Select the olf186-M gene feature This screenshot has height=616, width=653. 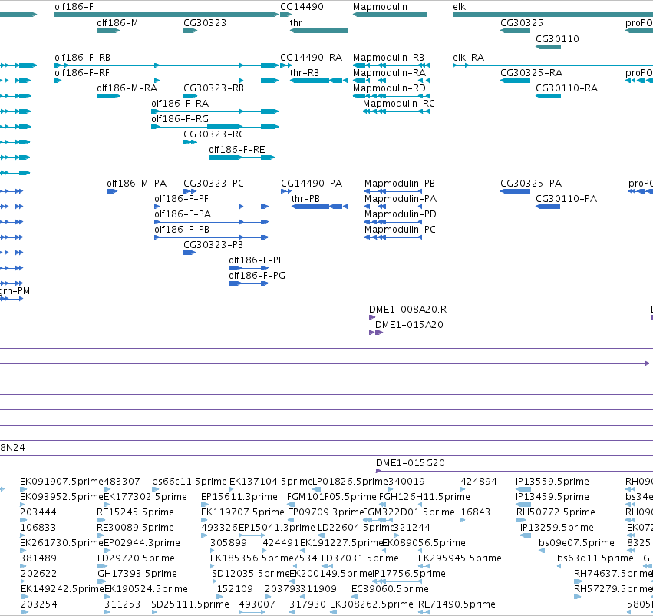pos(108,31)
